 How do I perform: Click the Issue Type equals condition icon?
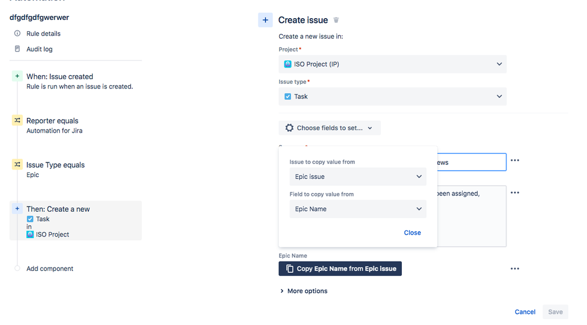17,165
